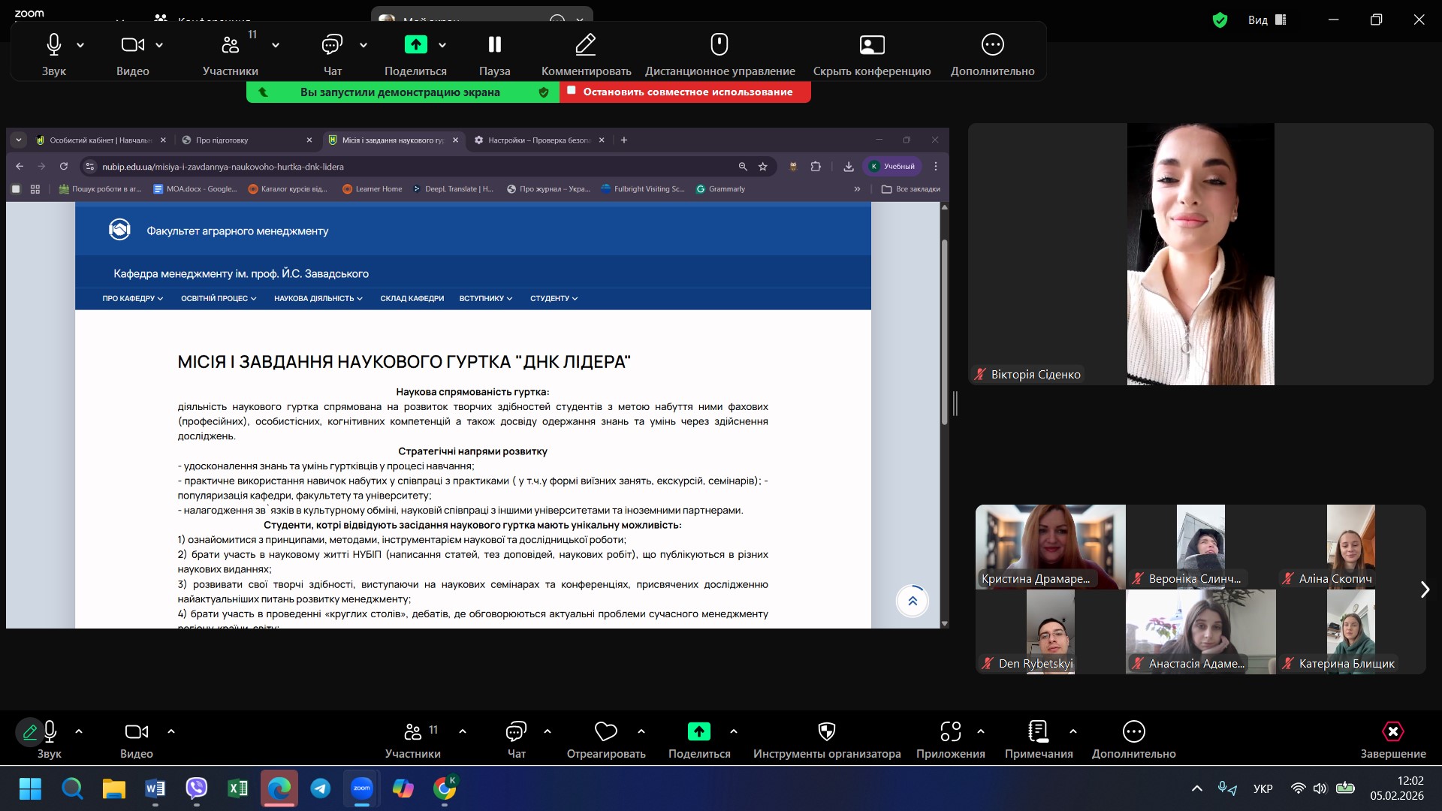Open the Annotate pencil tool
1442x811 pixels.
click(x=586, y=45)
